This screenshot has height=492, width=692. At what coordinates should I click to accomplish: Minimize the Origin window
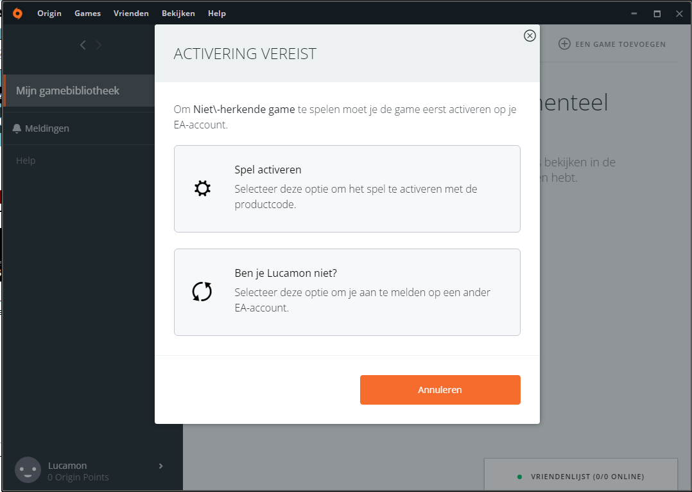point(634,13)
